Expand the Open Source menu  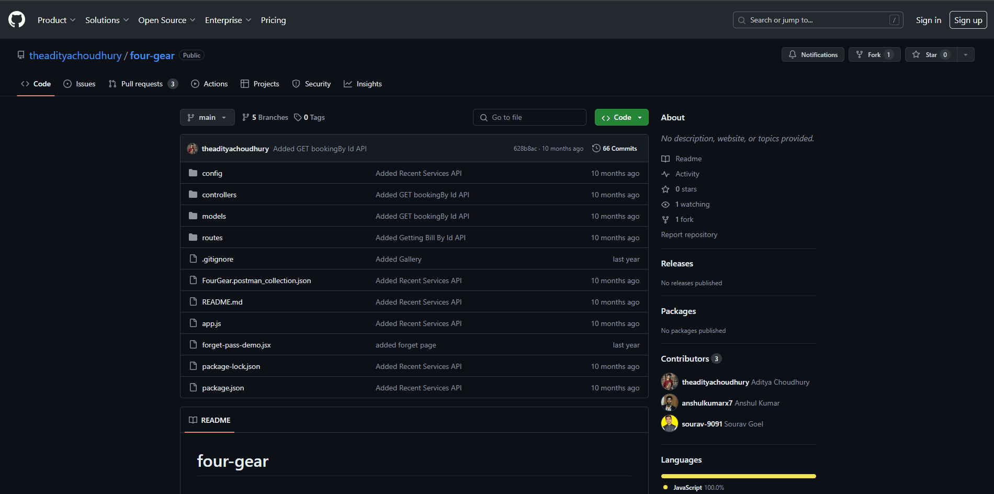167,20
